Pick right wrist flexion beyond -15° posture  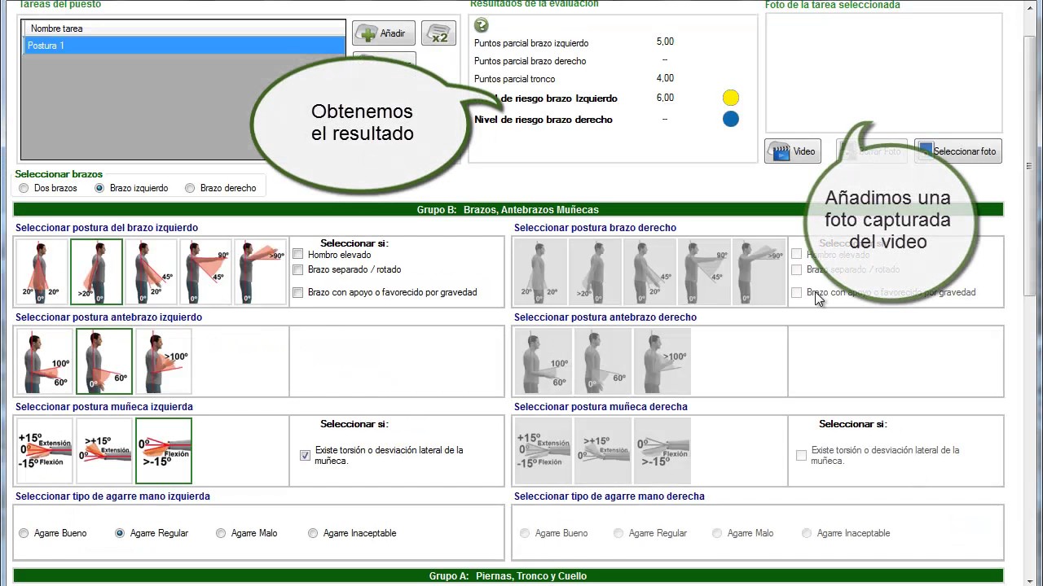[662, 451]
